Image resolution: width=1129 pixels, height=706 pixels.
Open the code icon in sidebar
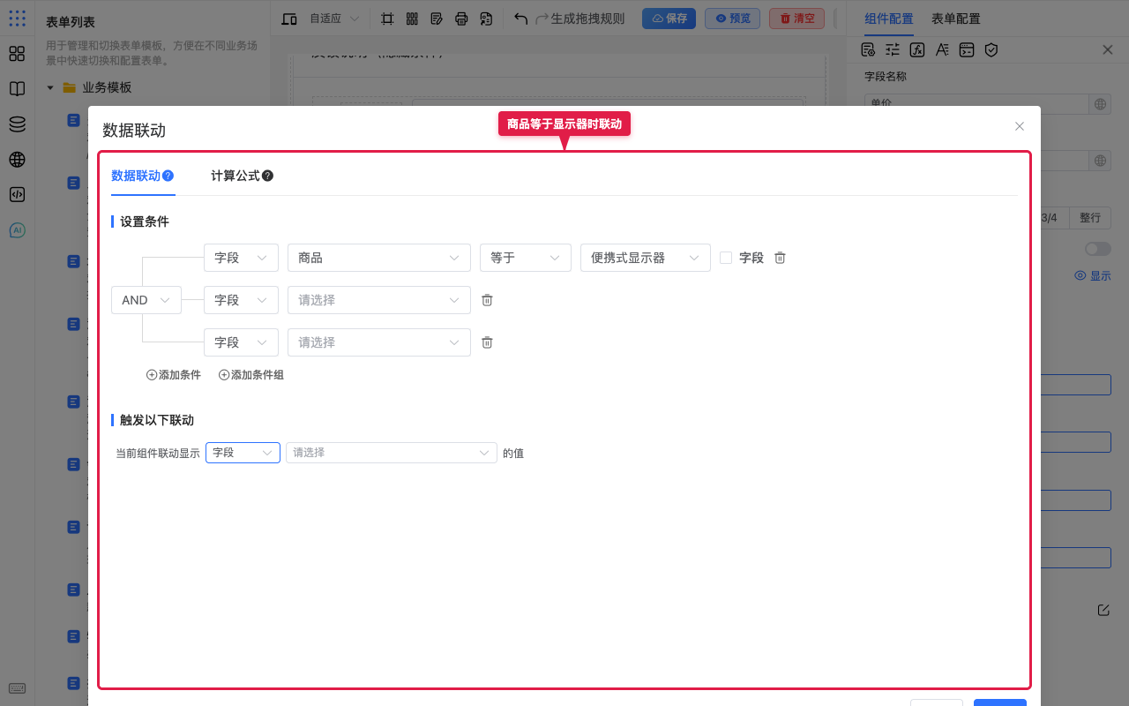pos(17,195)
